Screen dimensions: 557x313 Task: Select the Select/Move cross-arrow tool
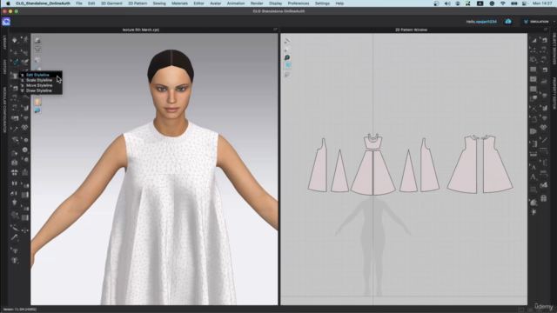click(14, 52)
